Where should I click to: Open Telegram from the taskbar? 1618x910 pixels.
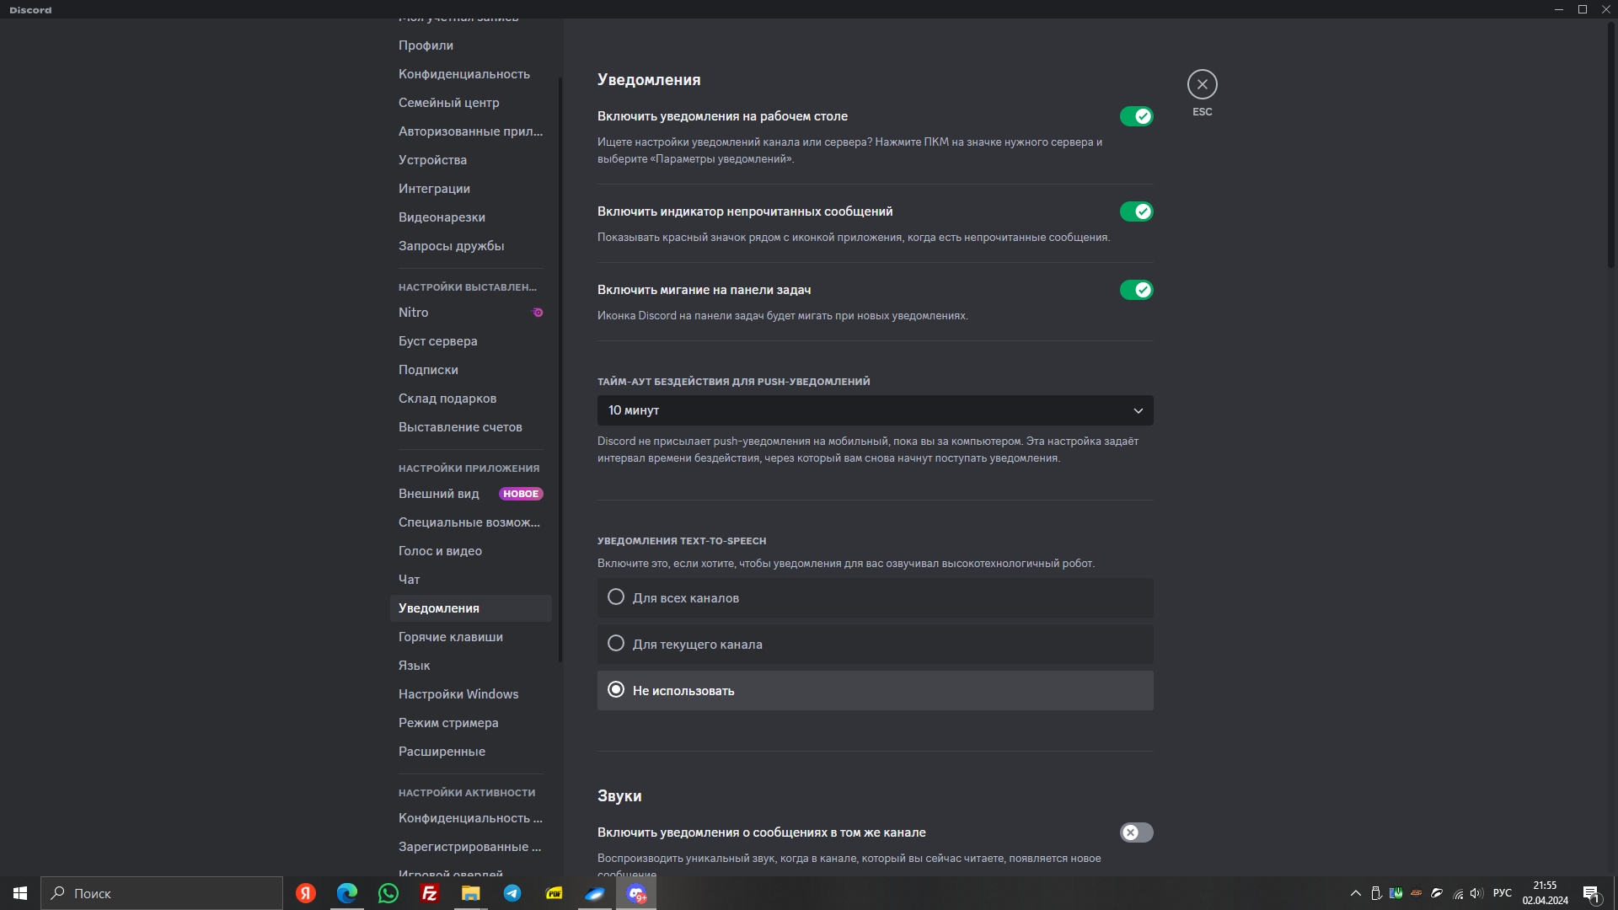tap(512, 893)
